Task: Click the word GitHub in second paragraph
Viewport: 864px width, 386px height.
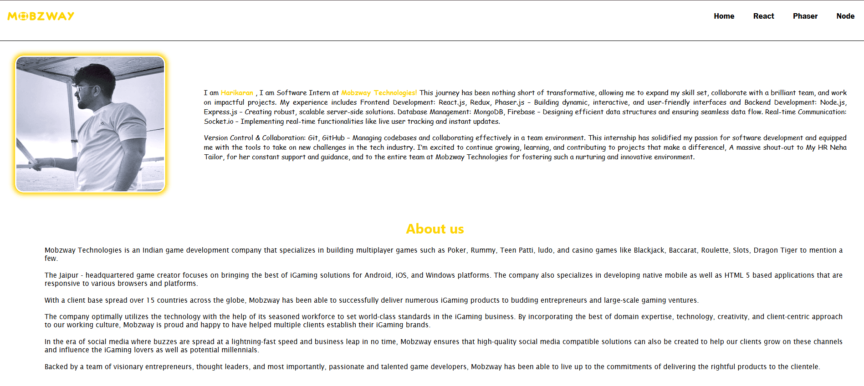Action: coord(333,138)
